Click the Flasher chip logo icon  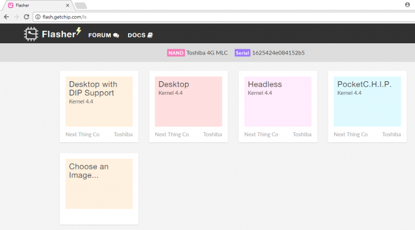[31, 34]
